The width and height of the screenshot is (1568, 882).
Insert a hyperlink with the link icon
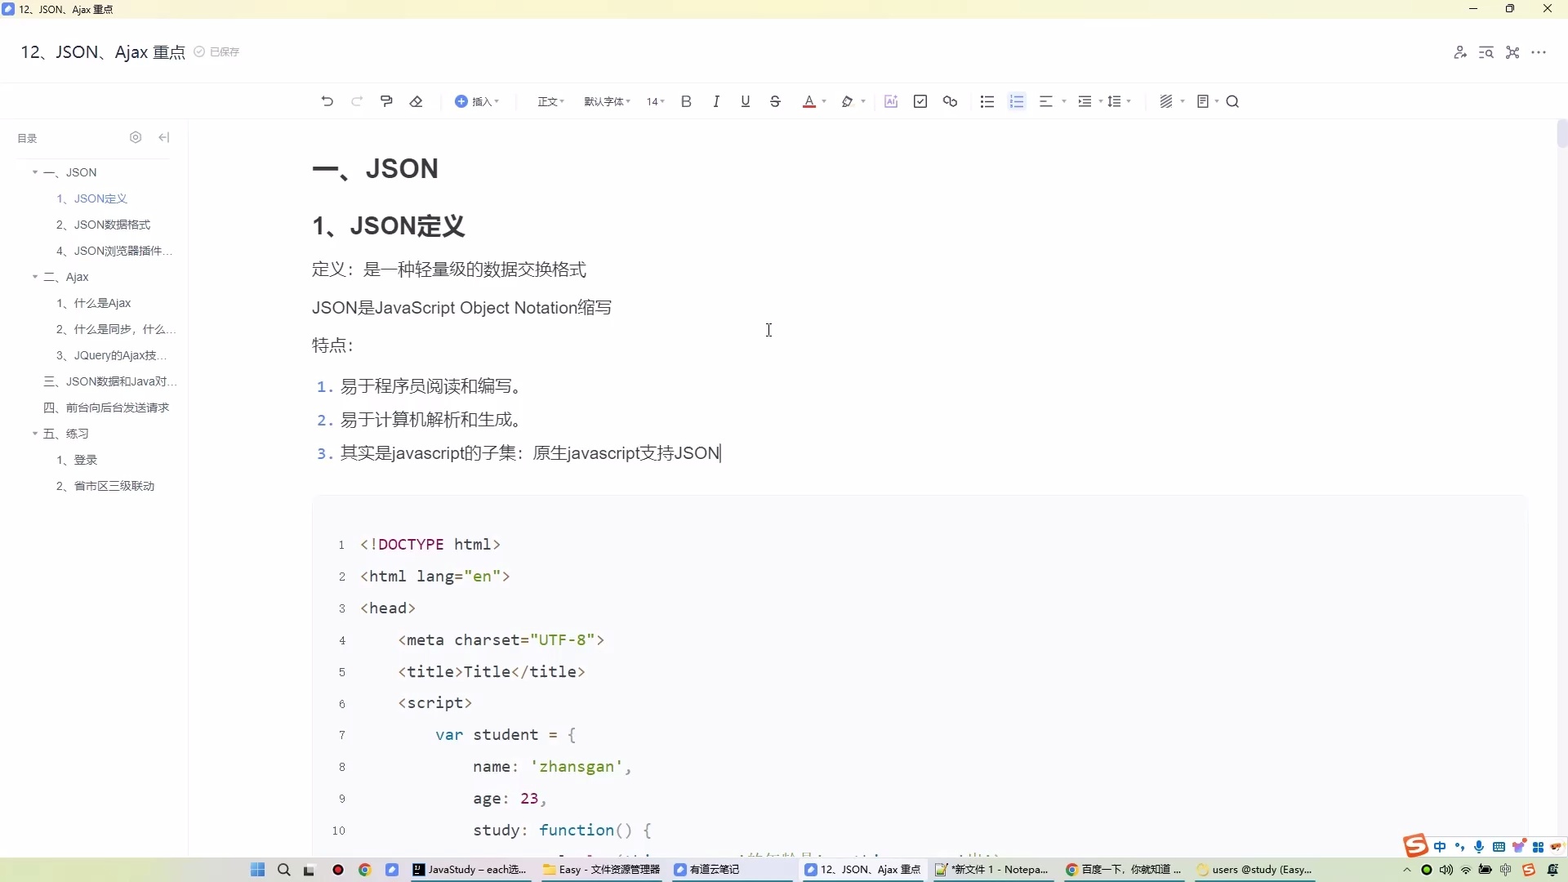click(x=950, y=100)
